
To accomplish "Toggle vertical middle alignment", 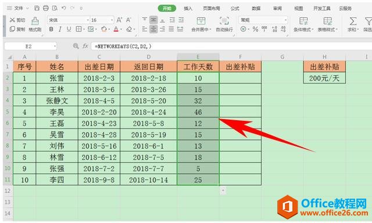I will pyautogui.click(x=153, y=20).
